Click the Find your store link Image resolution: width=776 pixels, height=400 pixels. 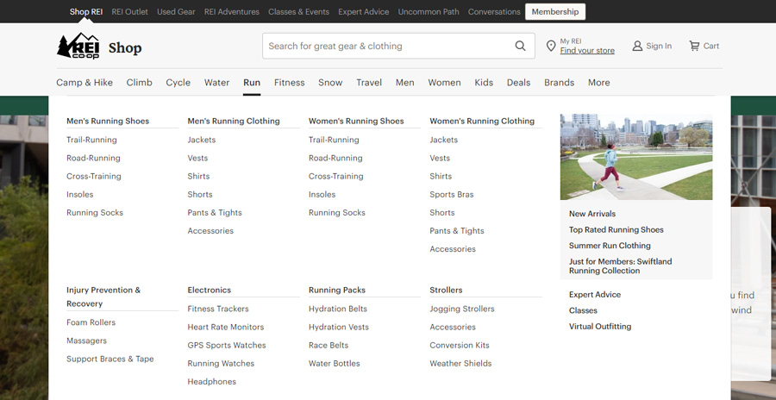tap(587, 51)
